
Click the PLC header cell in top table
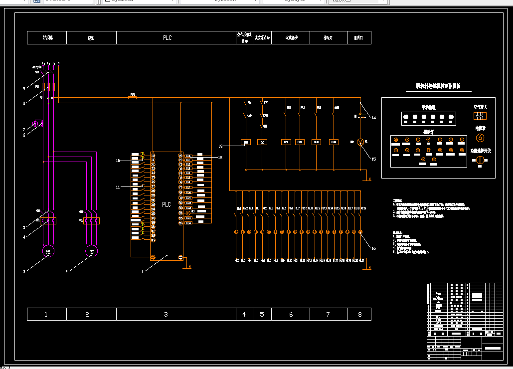click(x=176, y=37)
